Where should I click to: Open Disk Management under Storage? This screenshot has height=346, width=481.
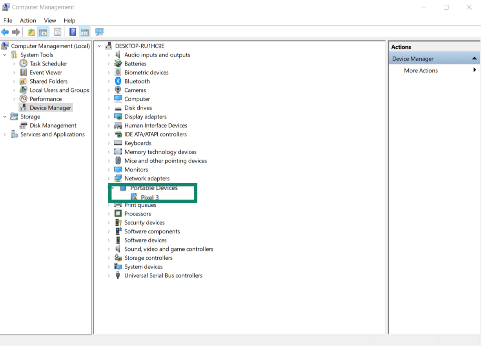pyautogui.click(x=53, y=125)
